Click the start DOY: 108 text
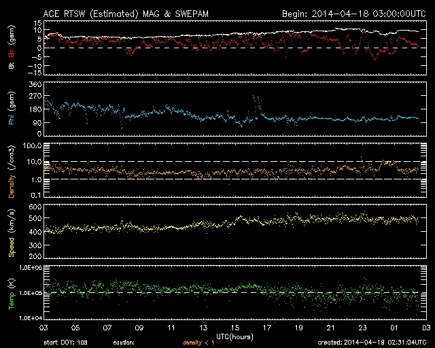 coord(66,342)
